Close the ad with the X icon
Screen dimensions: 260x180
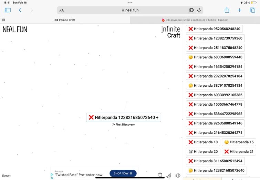52,178
